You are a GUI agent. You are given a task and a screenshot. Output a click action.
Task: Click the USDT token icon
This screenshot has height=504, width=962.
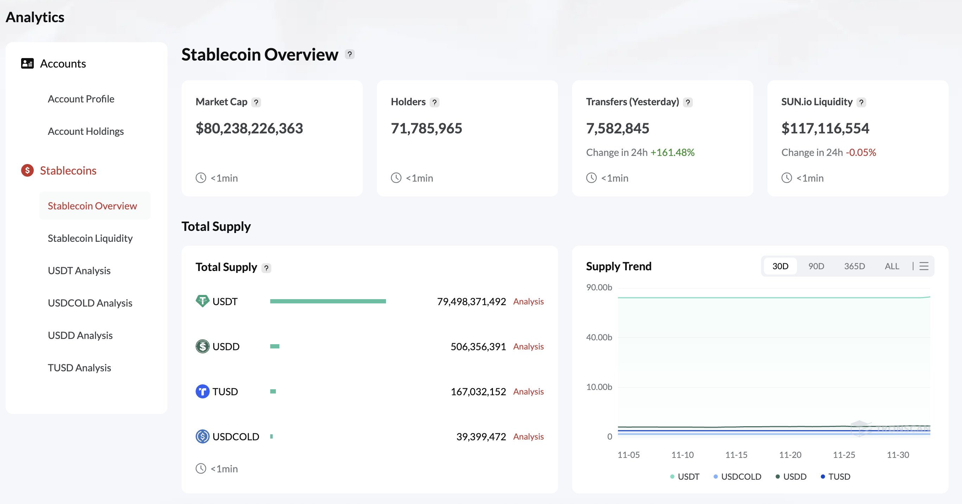tap(202, 301)
